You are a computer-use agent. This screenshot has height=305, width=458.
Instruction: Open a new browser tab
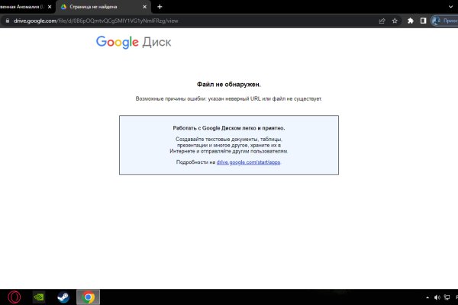[160, 6]
